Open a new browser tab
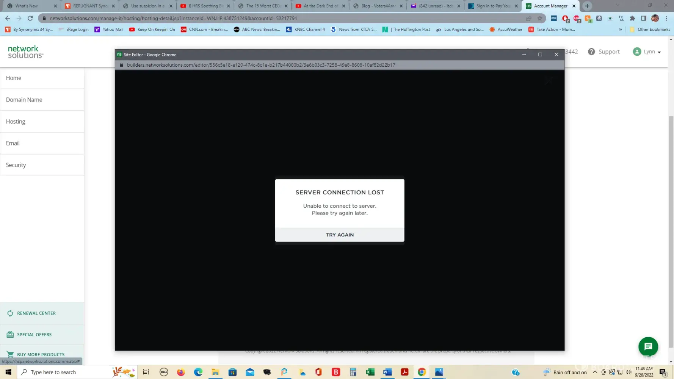 coord(587,6)
